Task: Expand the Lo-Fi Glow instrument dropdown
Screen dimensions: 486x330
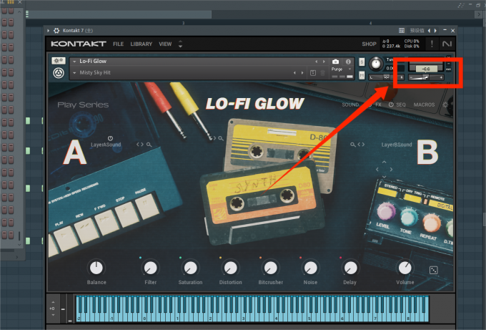Action: [x=74, y=62]
